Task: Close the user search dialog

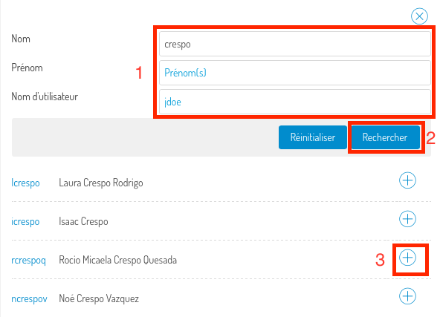Action: point(419,16)
